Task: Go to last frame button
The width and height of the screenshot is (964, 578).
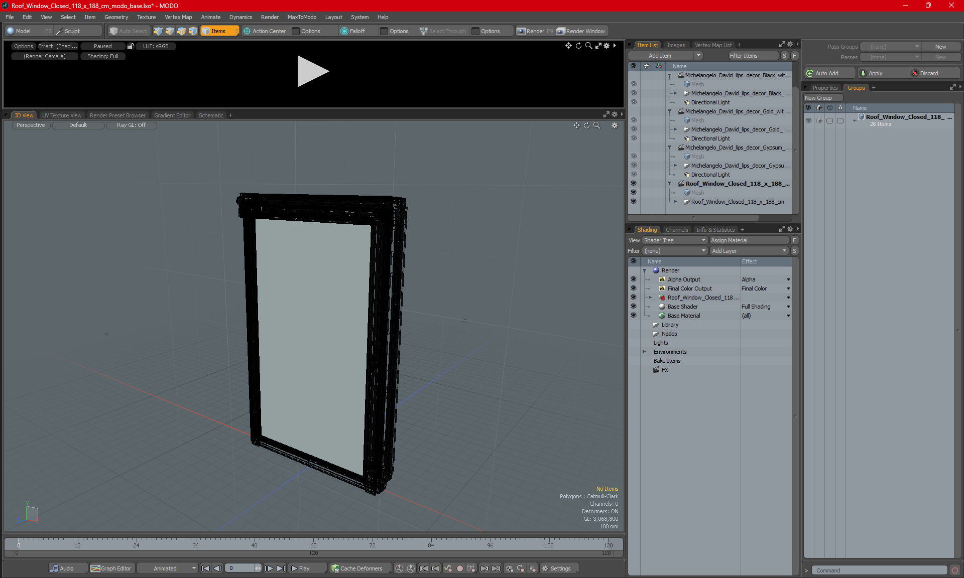Action: click(x=281, y=568)
